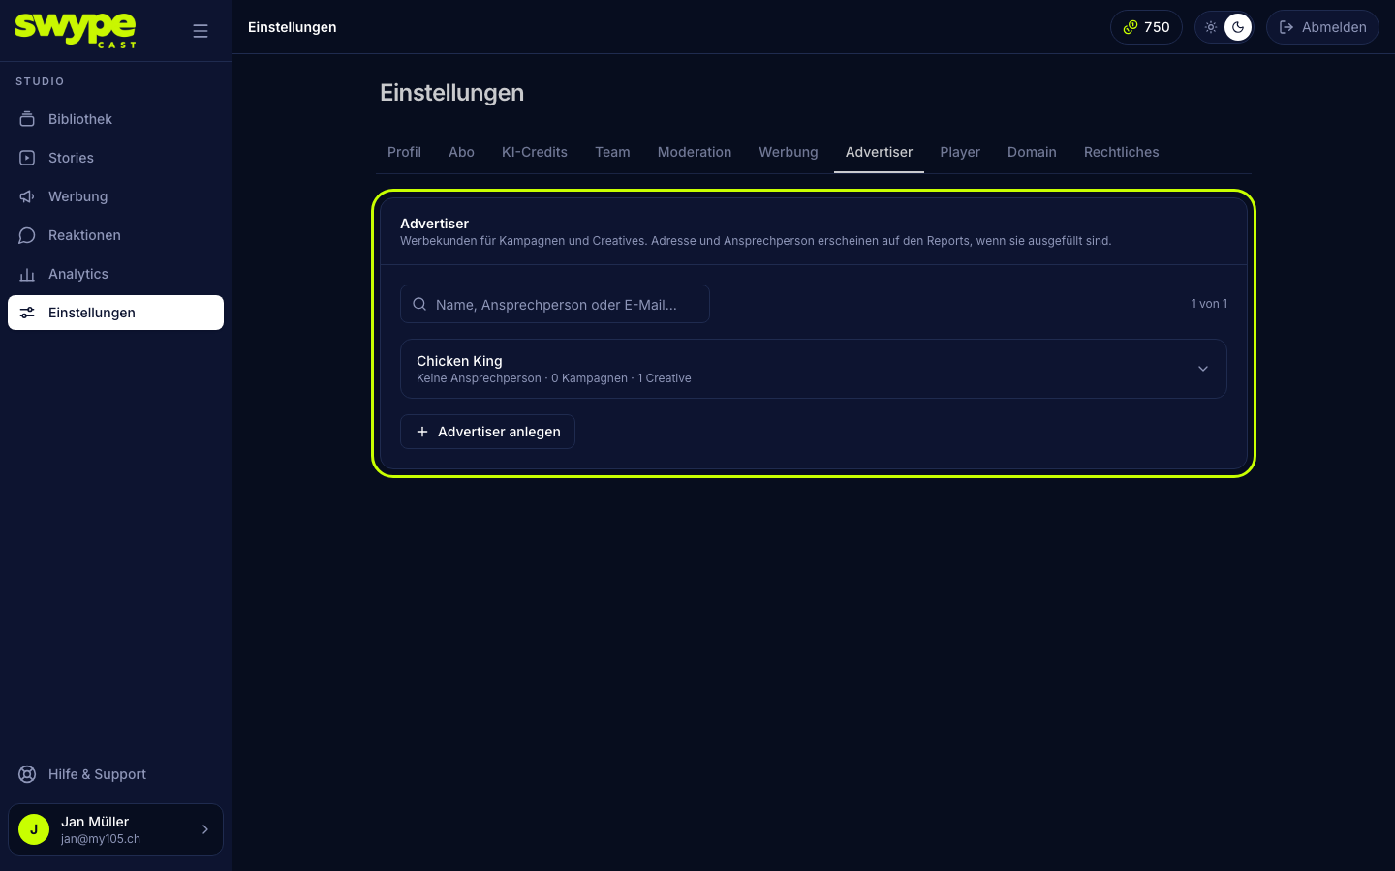Open Hilfe & Support

click(115, 774)
